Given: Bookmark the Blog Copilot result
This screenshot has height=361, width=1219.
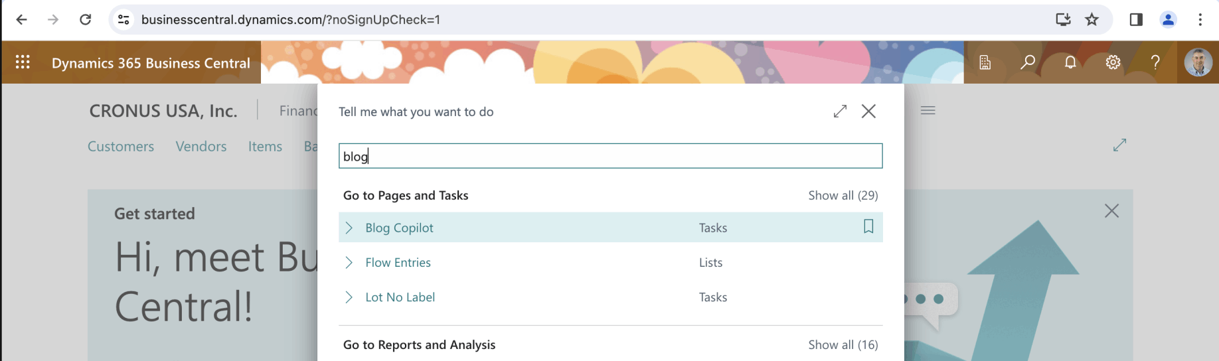Looking at the screenshot, I should 868,227.
